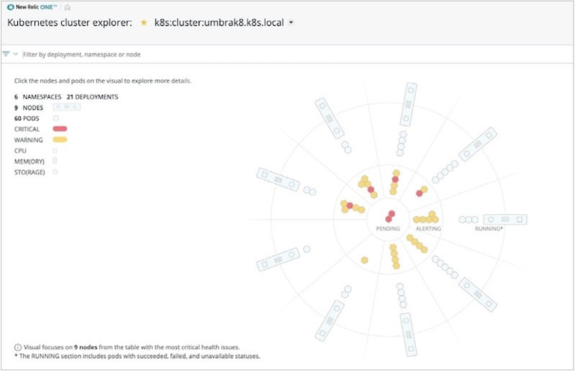Select the single running pod beside the lower-left node
575x371 pixels.
pyautogui.click(x=307, y=249)
